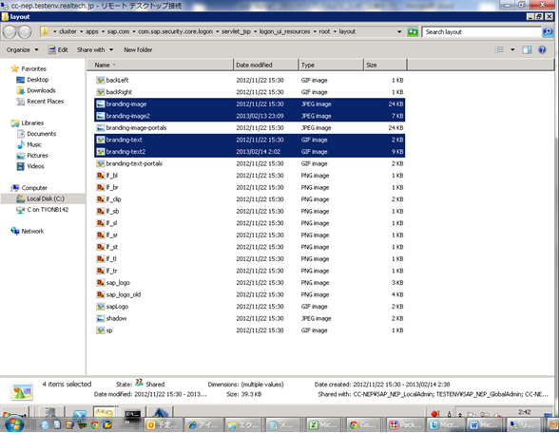The image size is (560, 433).
Task: Open the Organize menu
Action: (x=22, y=50)
